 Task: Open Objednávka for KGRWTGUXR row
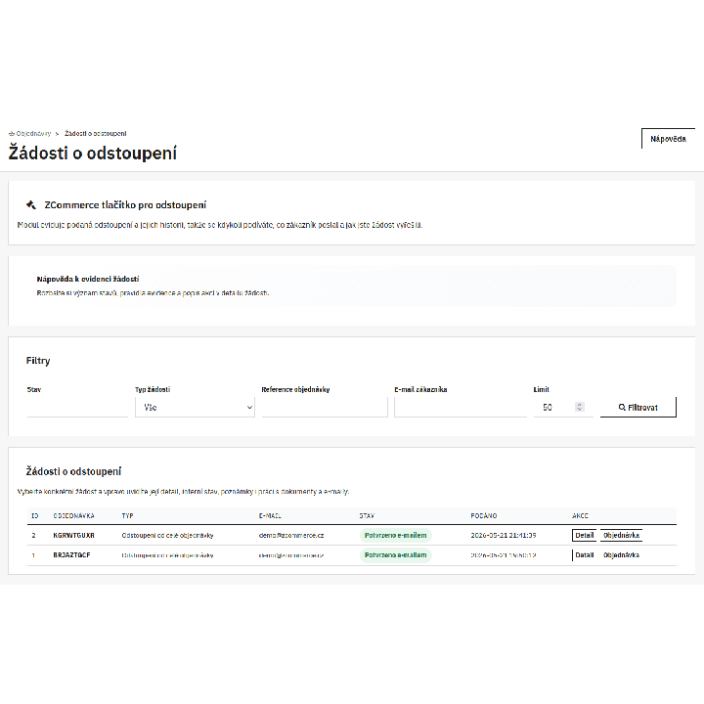point(622,535)
